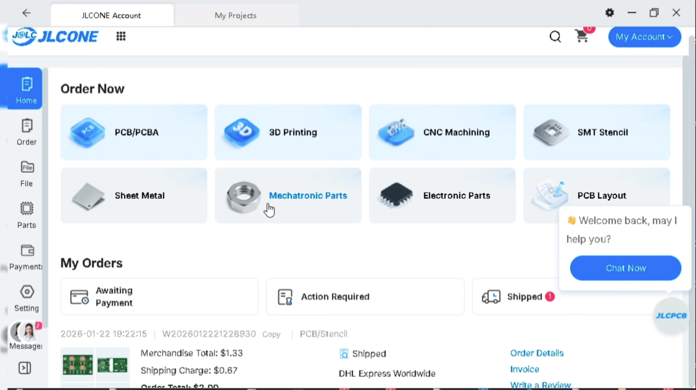The image size is (696, 390).
Task: Click the DHL Express Worldwide text
Action: [387, 373]
